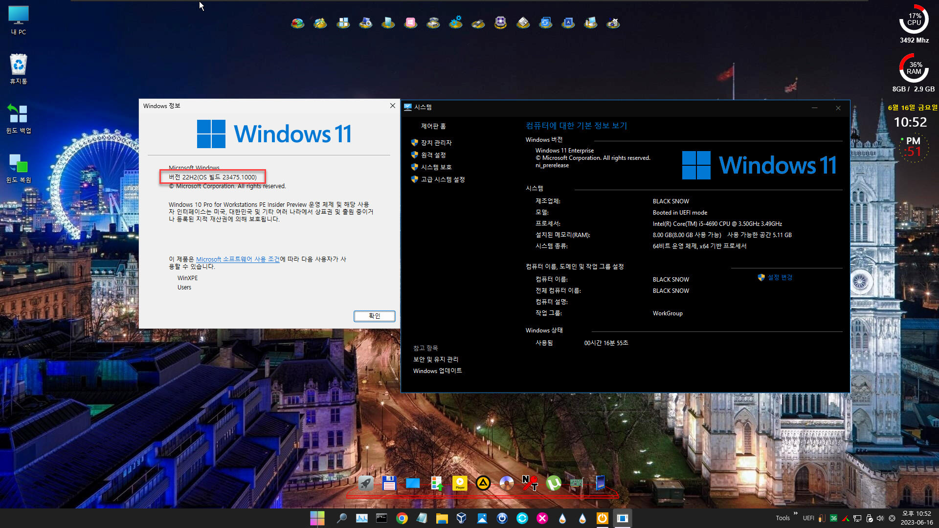939x528 pixels.
Task: Click the green 36 tray indicator
Action: [x=833, y=518]
